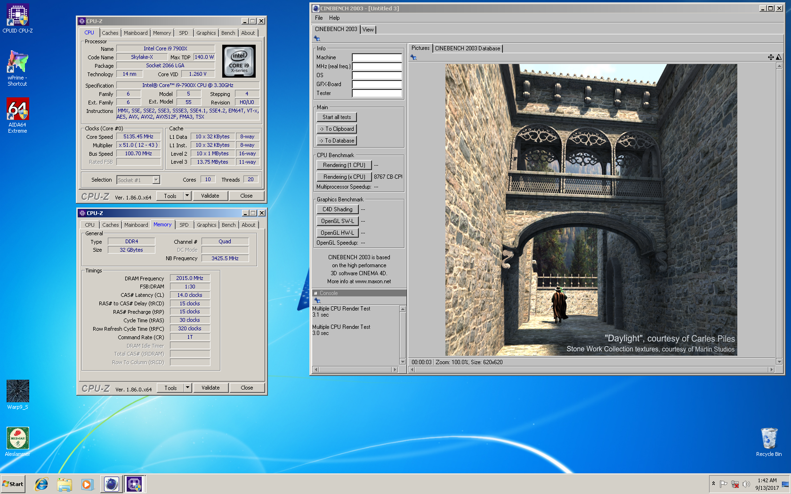Screen dimensions: 791x494
Task: Open the Recycle Bin
Action: (x=768, y=442)
